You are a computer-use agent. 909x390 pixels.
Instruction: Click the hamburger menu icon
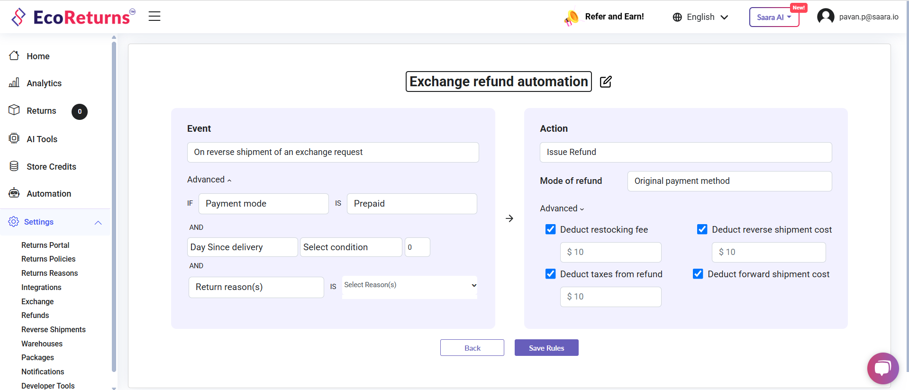[155, 17]
